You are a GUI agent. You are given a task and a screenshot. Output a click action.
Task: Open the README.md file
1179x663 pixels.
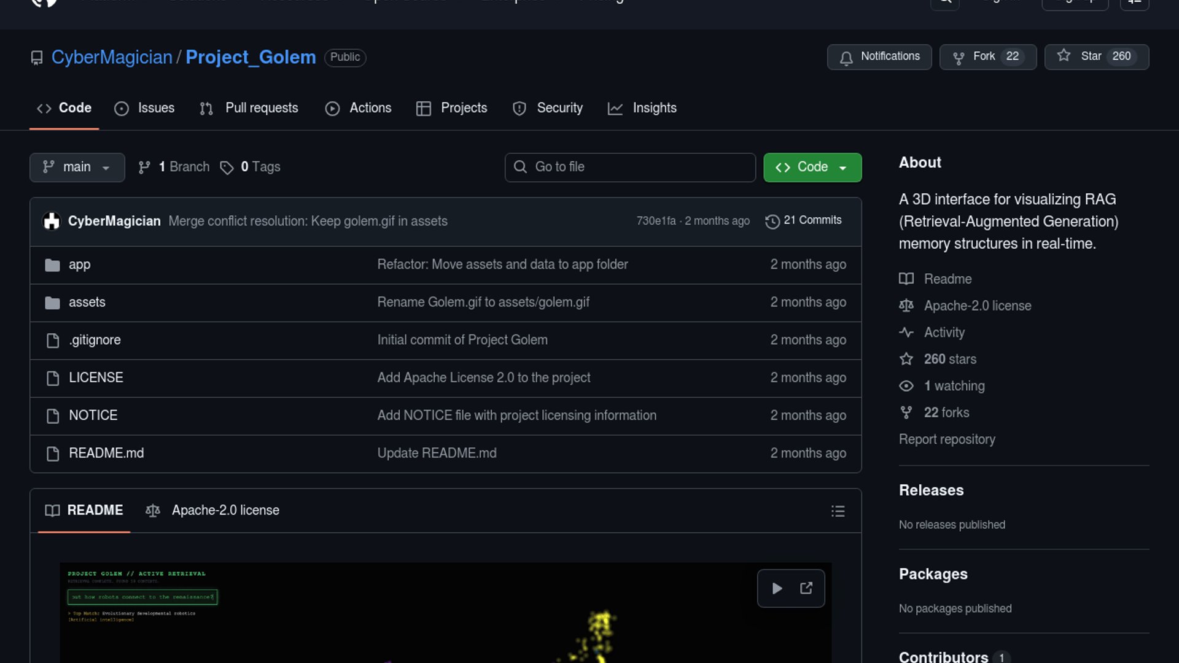tap(106, 453)
